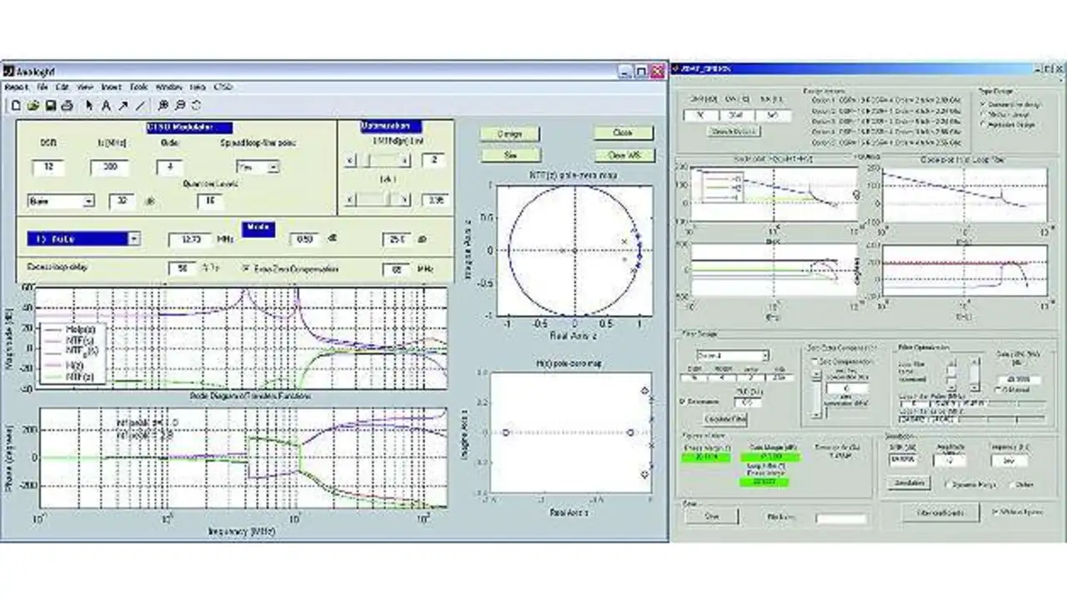Select the bottom radio option under Type Design
This screenshot has height=599, width=1067.
coord(984,124)
